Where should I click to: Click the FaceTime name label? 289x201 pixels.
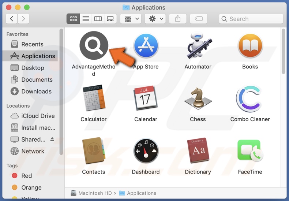[x=250, y=172]
